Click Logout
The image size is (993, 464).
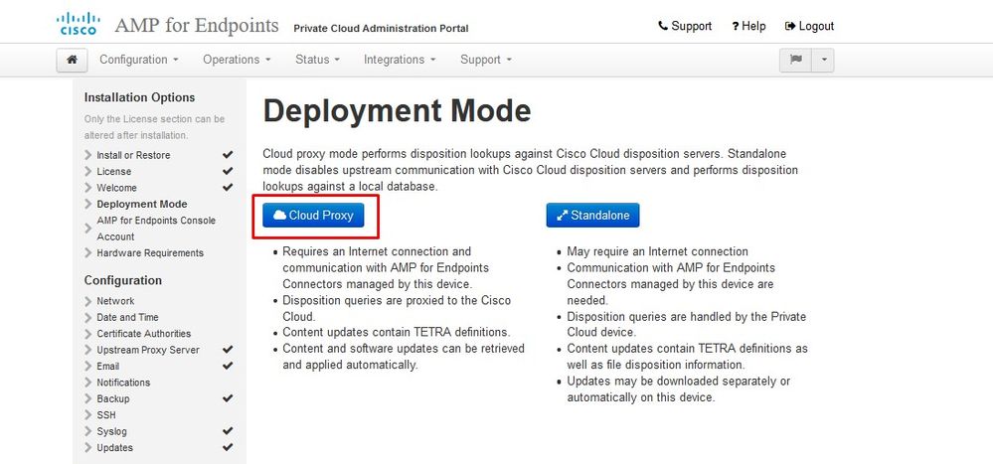[809, 26]
